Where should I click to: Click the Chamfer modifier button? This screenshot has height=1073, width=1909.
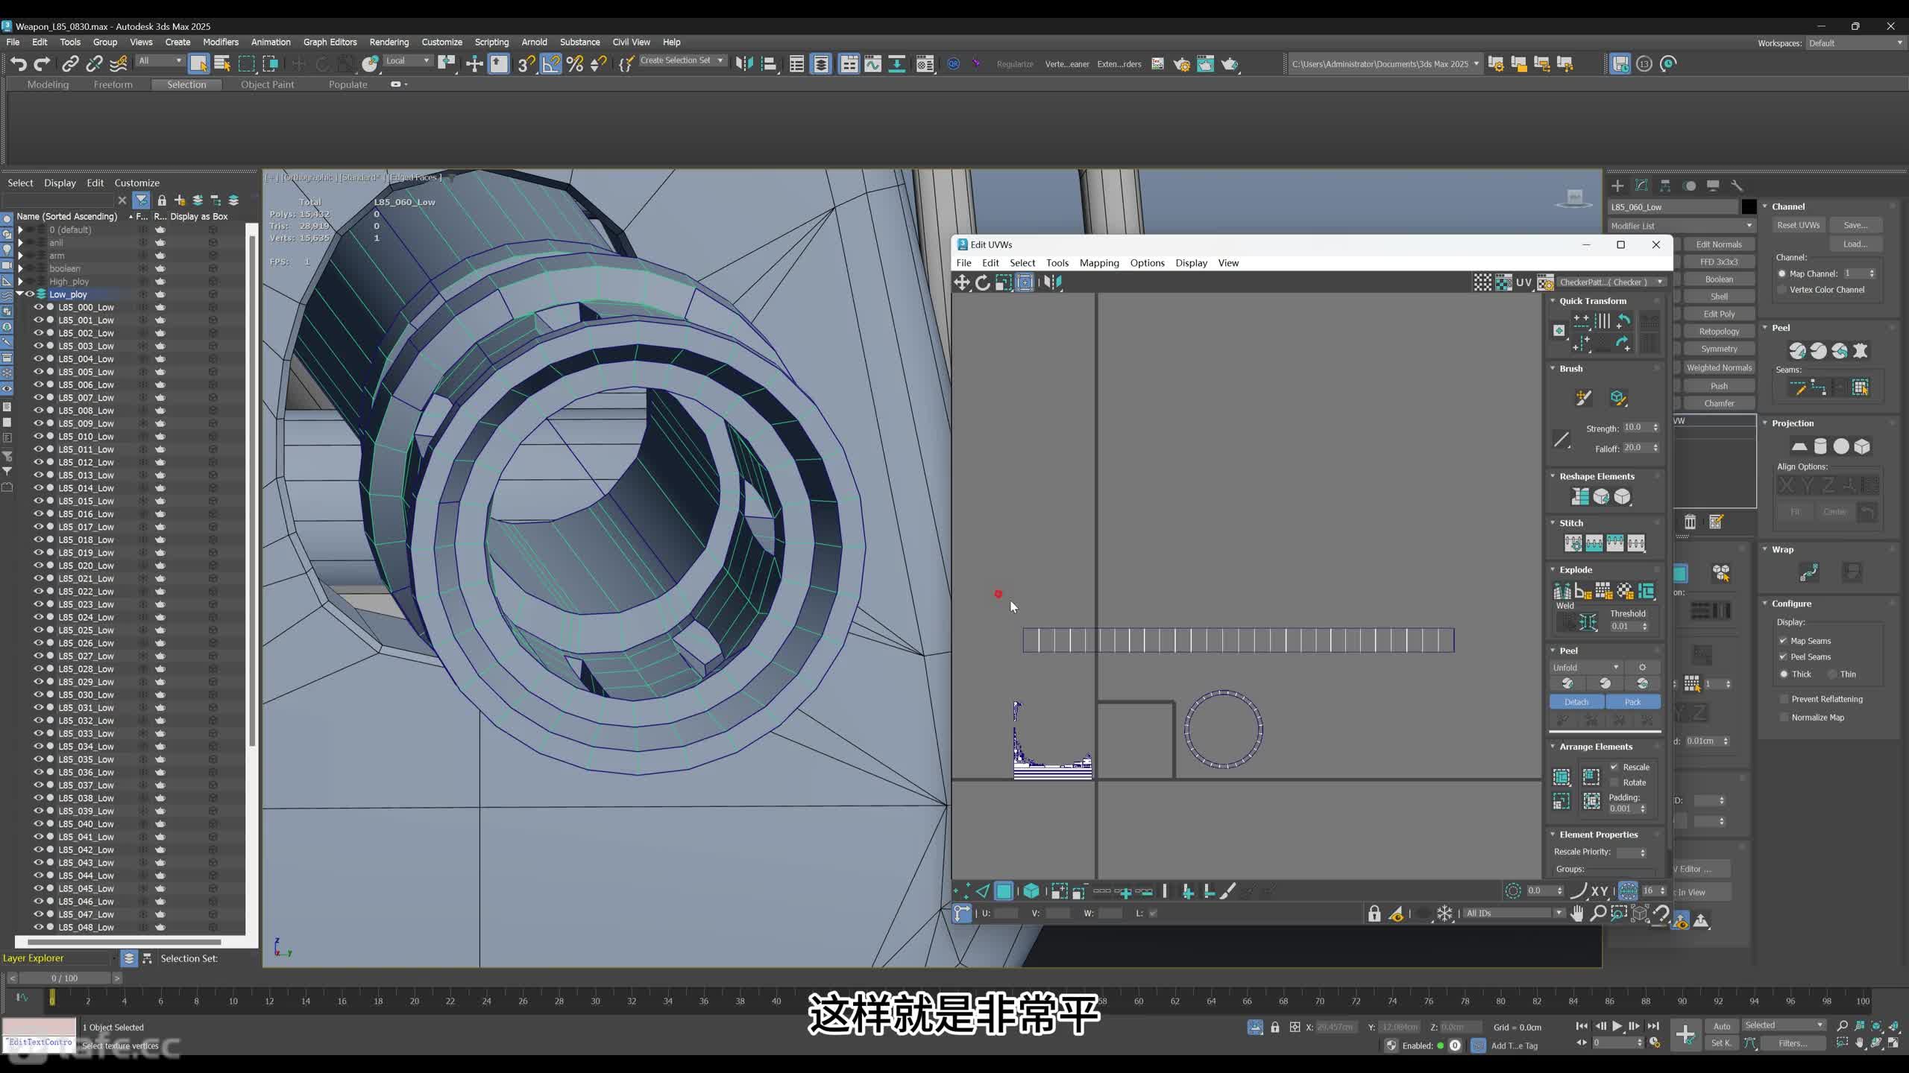pos(1719,404)
